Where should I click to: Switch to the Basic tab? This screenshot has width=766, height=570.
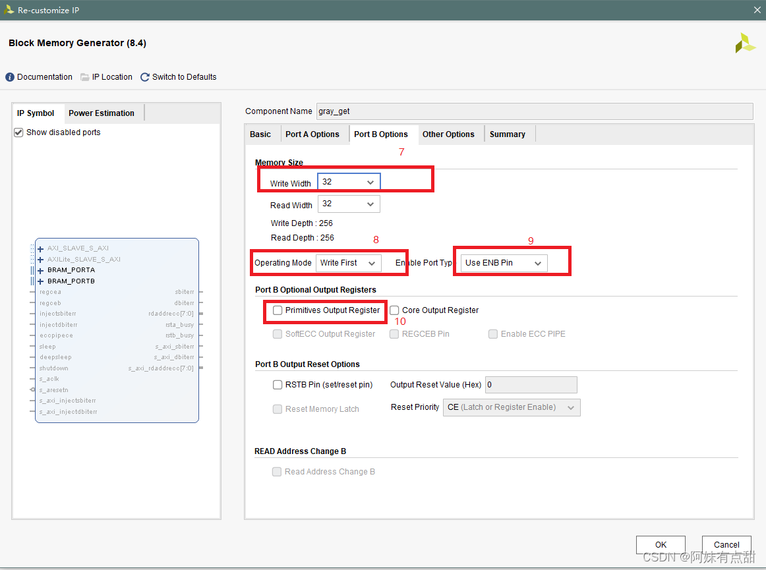click(x=260, y=134)
